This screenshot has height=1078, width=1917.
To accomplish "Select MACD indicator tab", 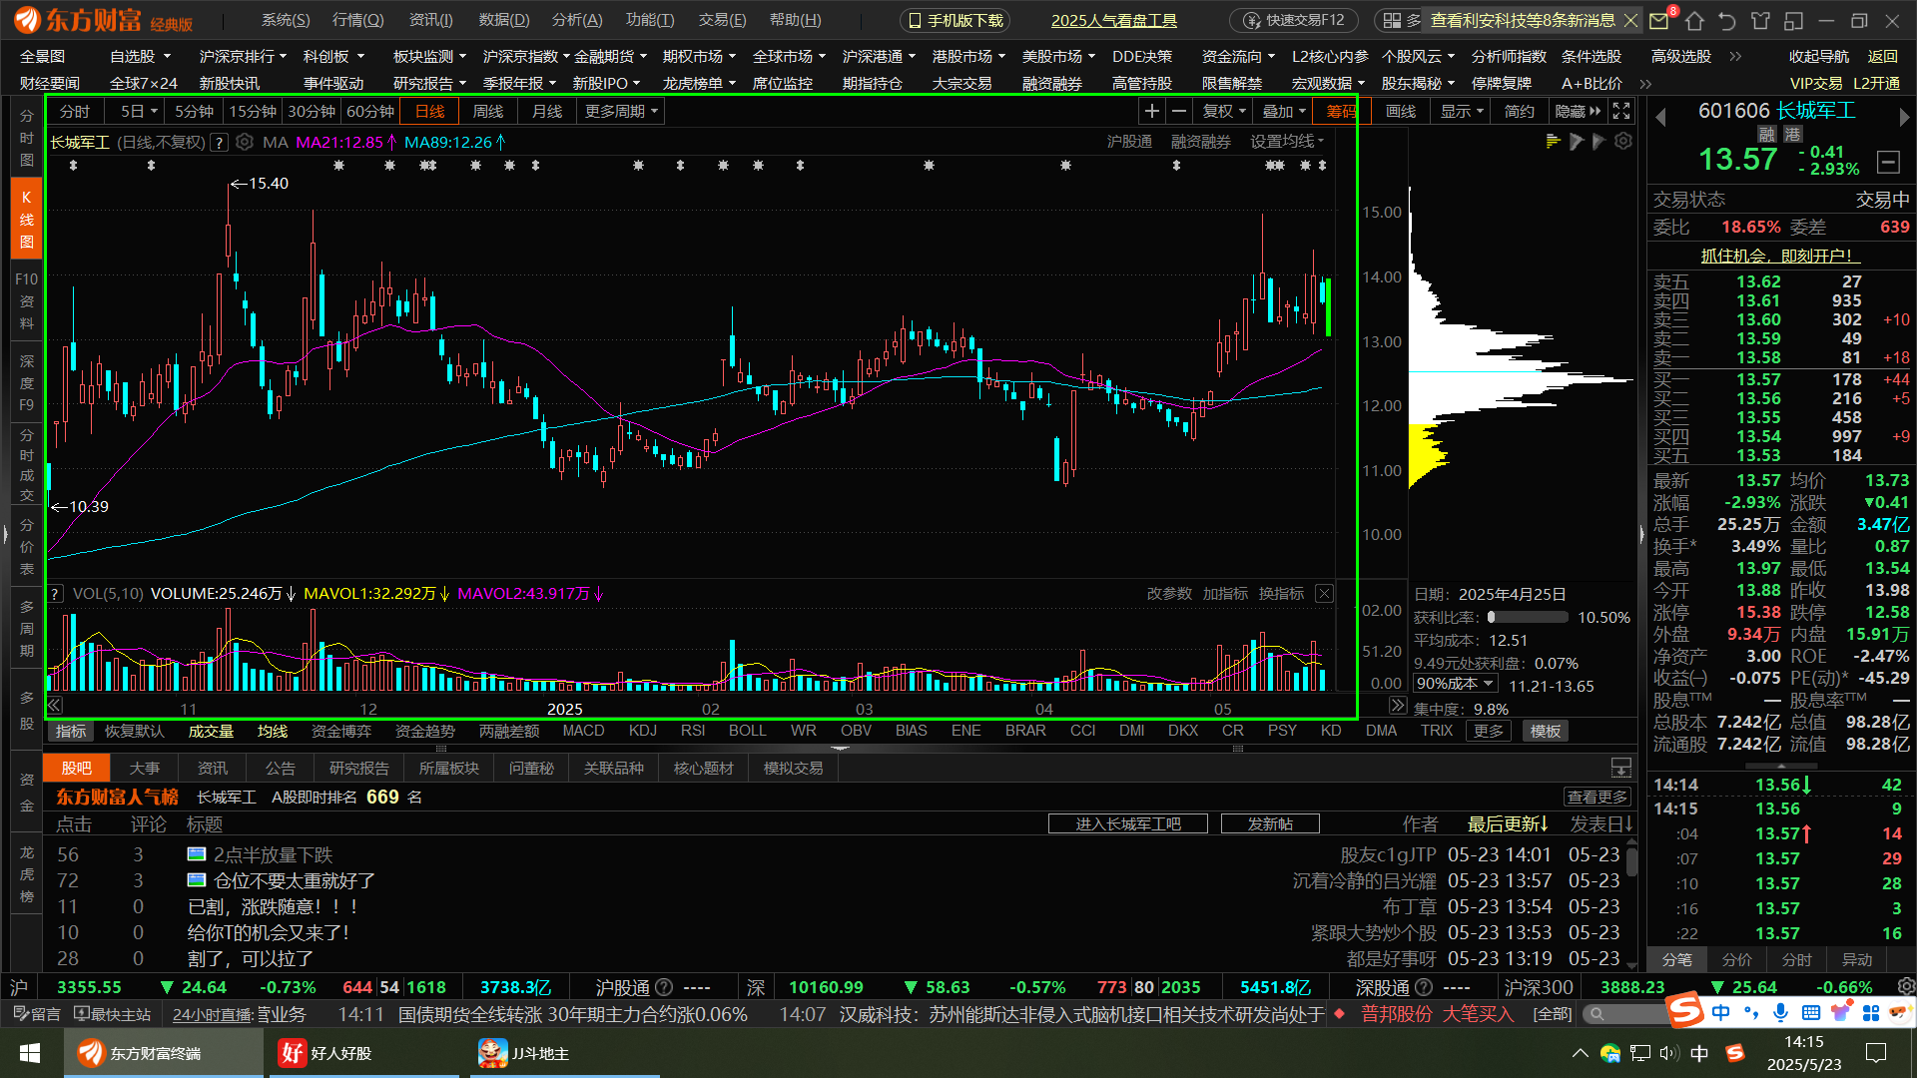I will point(583,732).
